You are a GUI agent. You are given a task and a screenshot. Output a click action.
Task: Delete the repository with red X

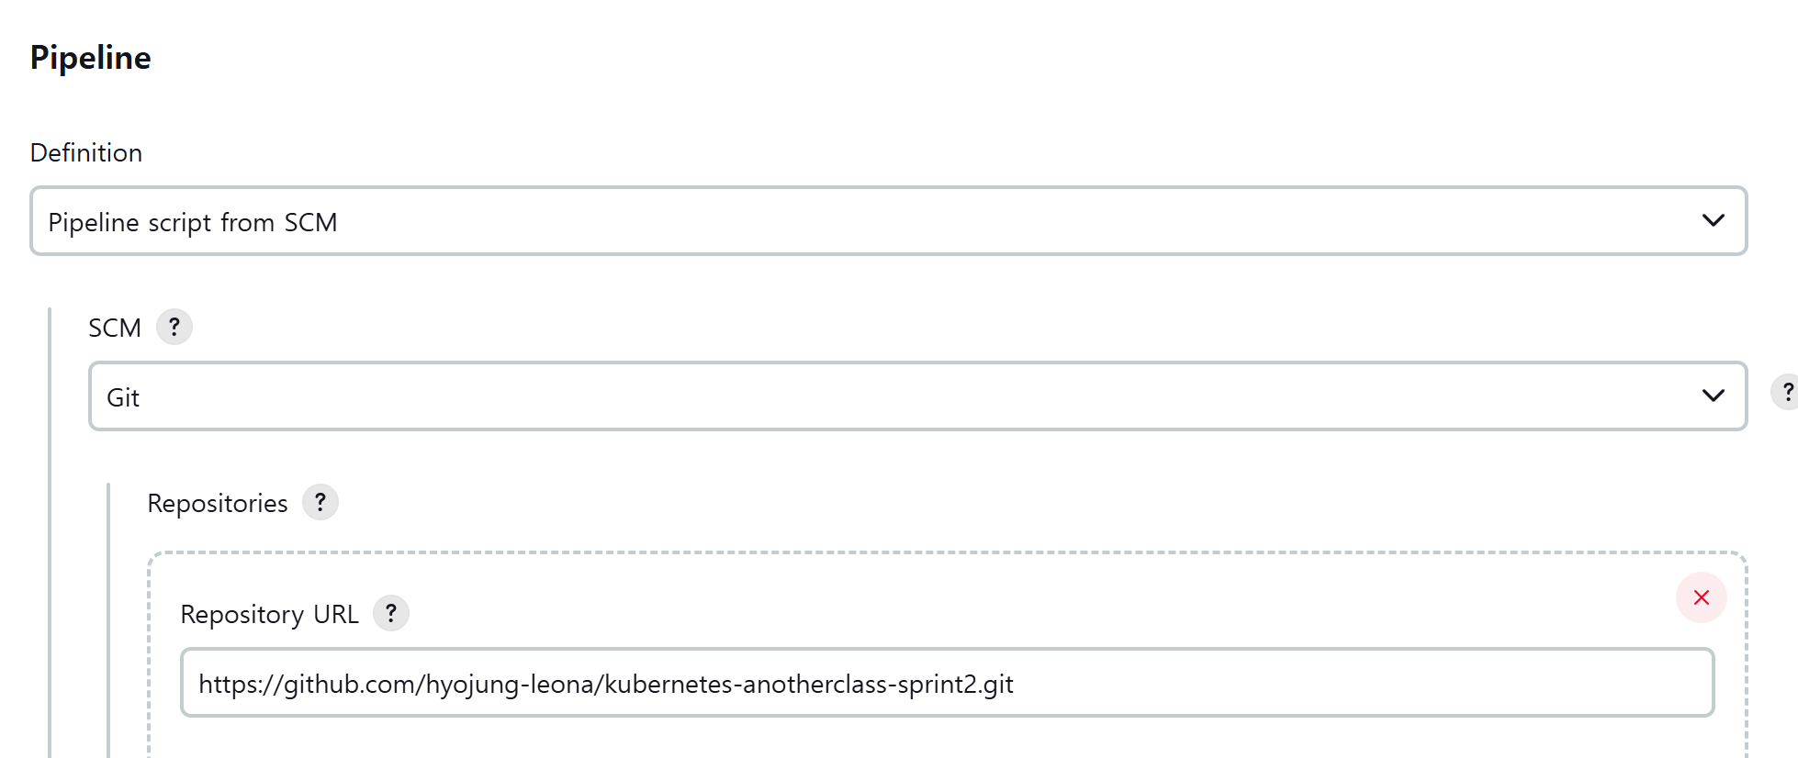tap(1701, 597)
